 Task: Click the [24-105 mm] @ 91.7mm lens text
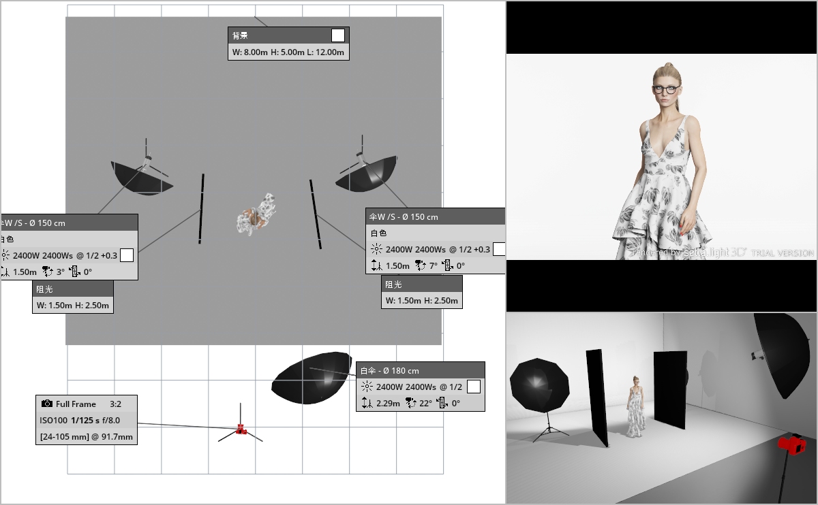(86, 436)
